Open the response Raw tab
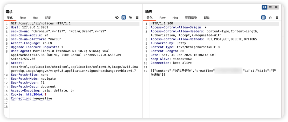The image size is (288, 122). coord(162,18)
